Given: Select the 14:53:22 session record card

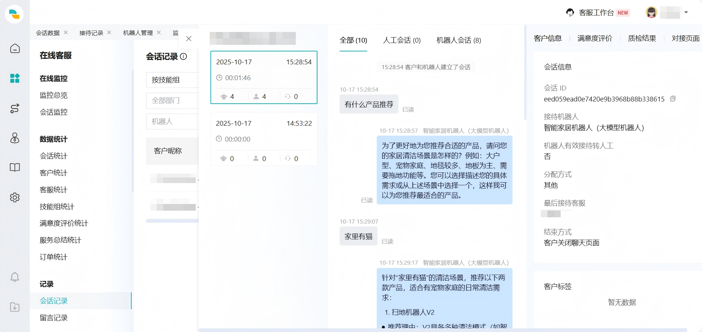Looking at the screenshot, I should point(263,139).
